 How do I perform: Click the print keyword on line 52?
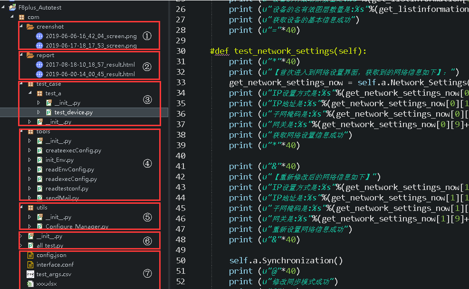[x=241, y=282]
